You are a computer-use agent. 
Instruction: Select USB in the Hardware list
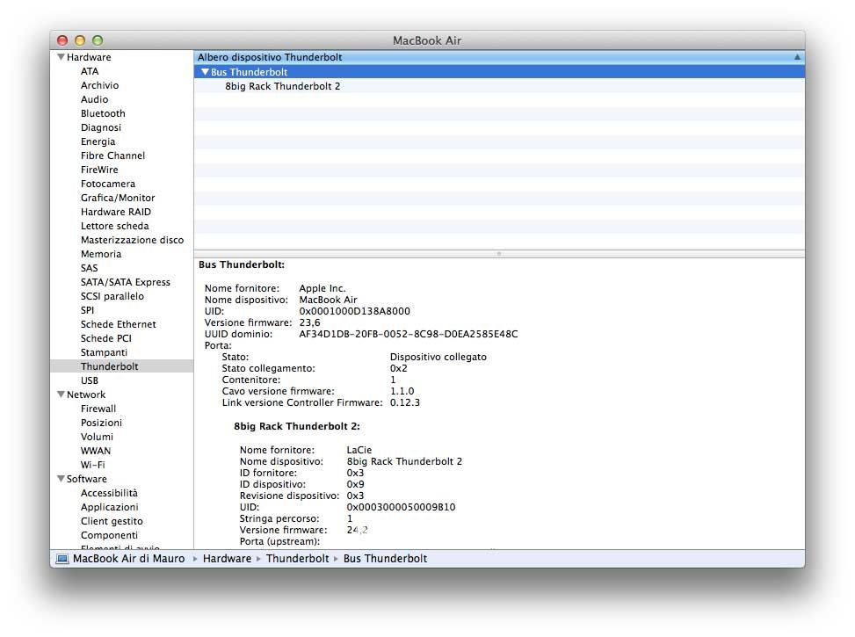coord(89,380)
